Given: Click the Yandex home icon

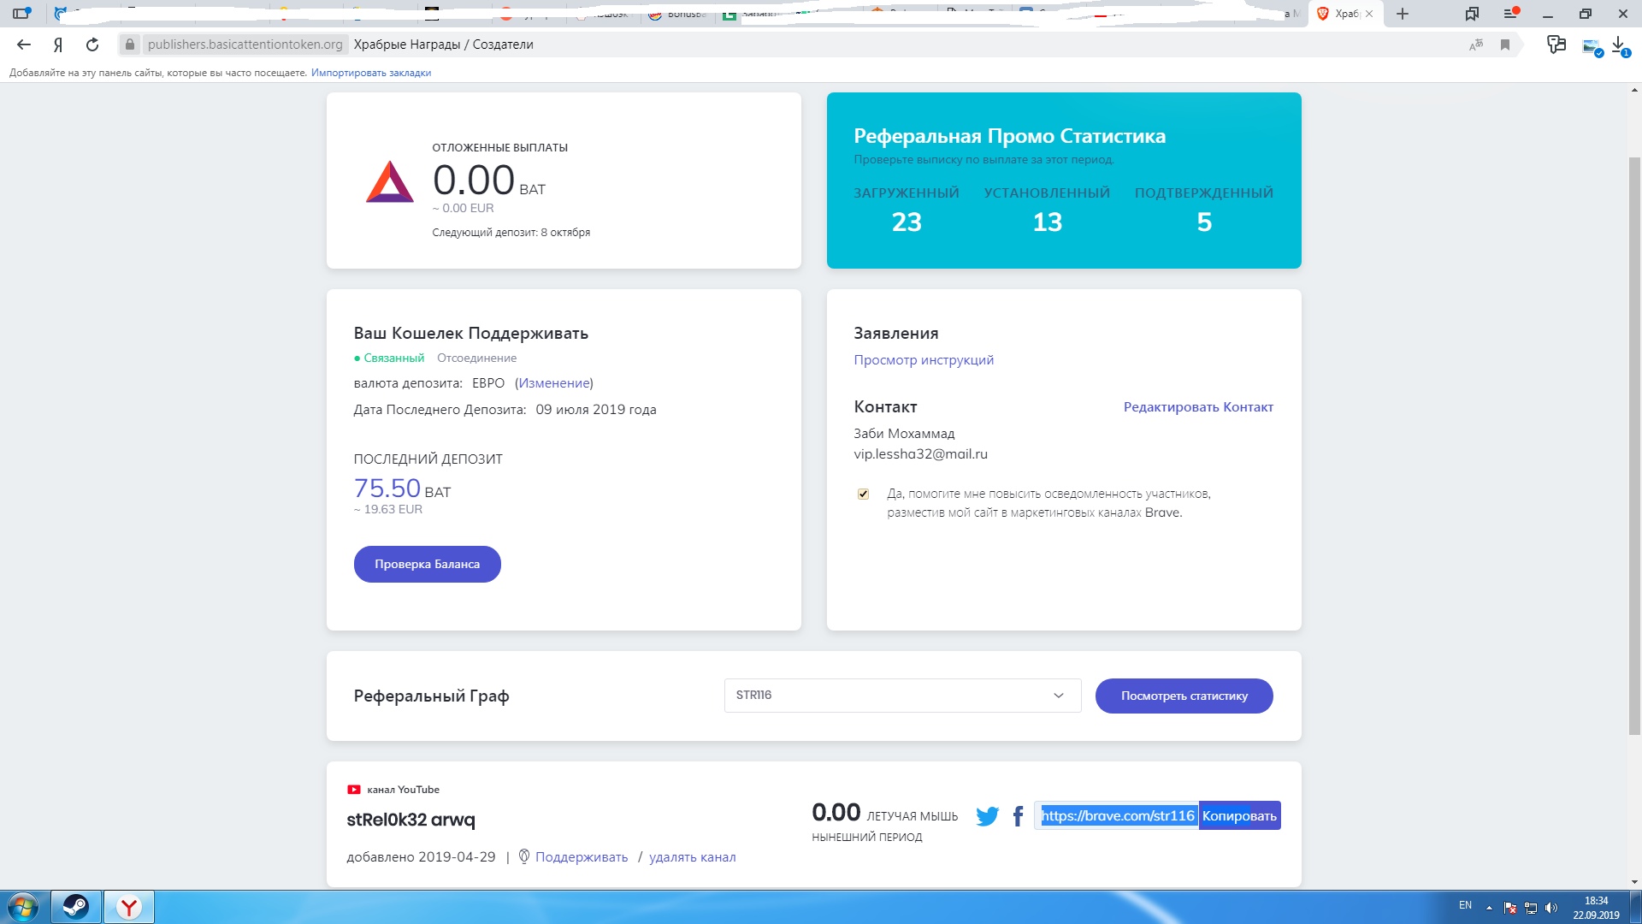Looking at the screenshot, I should point(58,44).
